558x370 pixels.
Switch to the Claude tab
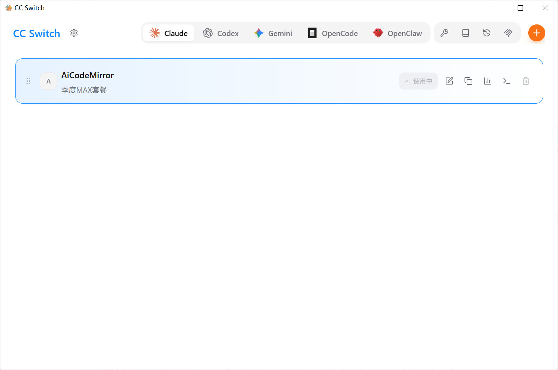[x=169, y=33]
